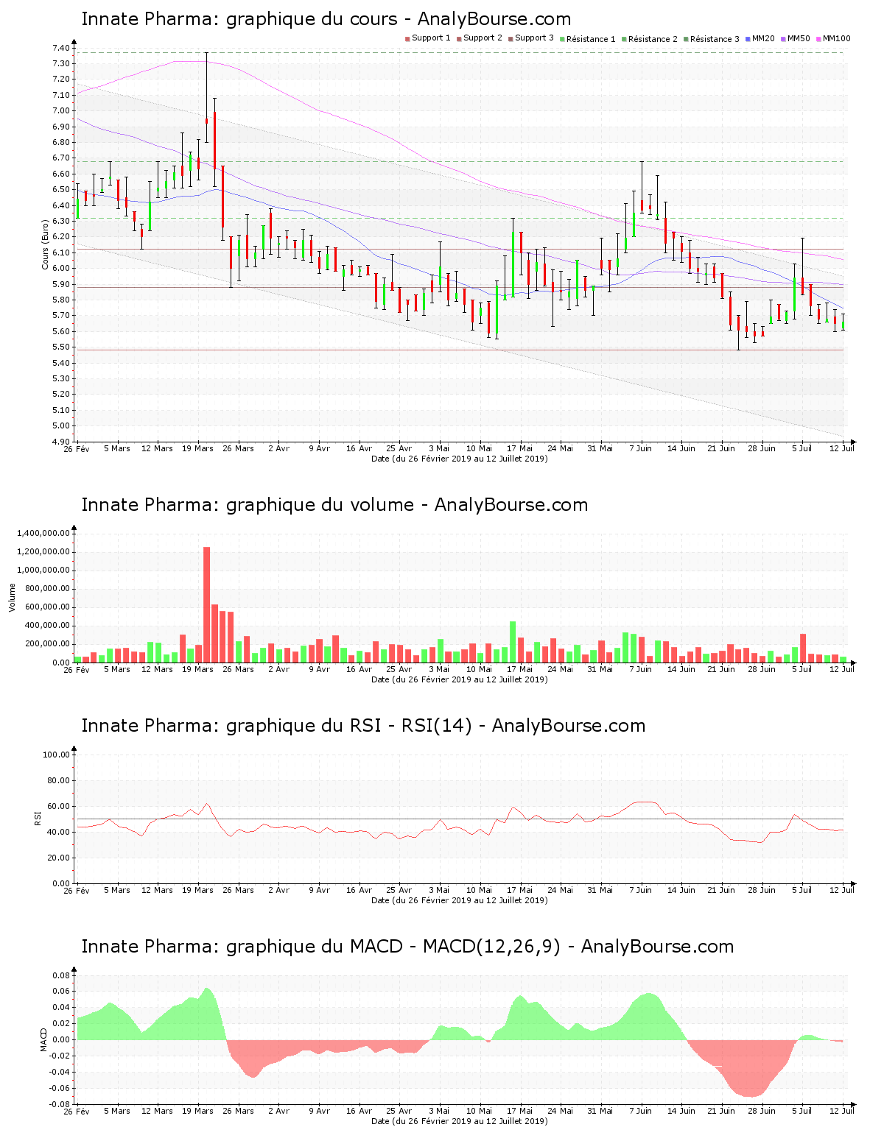The image size is (884, 1141).
Task: Select the Résistance 2 legend label
Action: point(653,39)
